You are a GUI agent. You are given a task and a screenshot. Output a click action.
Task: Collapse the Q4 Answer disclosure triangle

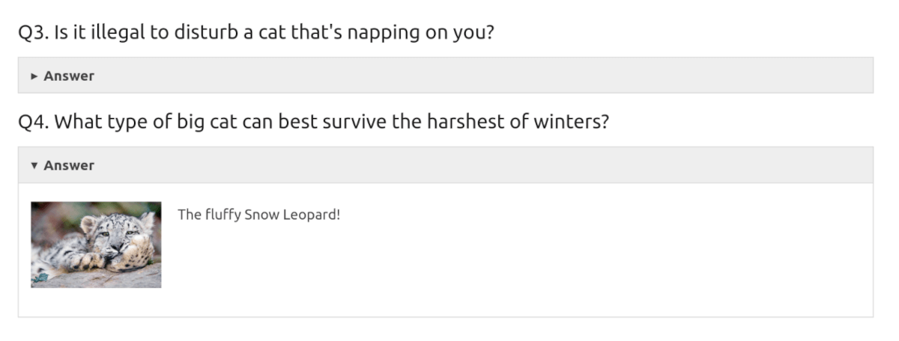click(34, 166)
